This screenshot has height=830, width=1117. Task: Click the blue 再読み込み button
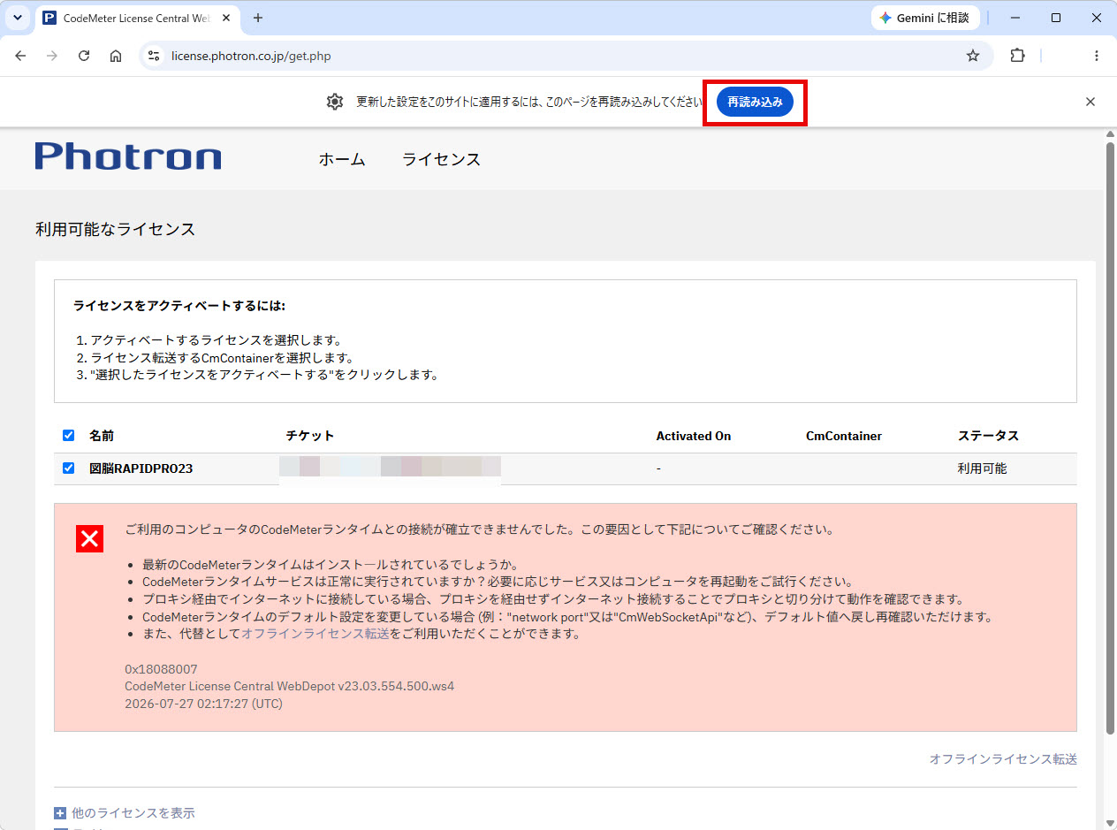[x=755, y=102]
